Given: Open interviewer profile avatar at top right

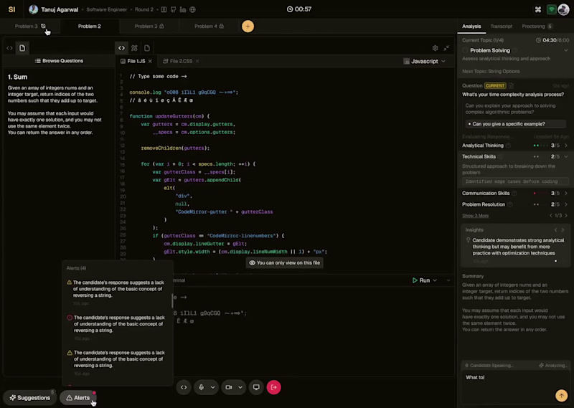Looking at the screenshot, I should pyautogui.click(x=563, y=9).
